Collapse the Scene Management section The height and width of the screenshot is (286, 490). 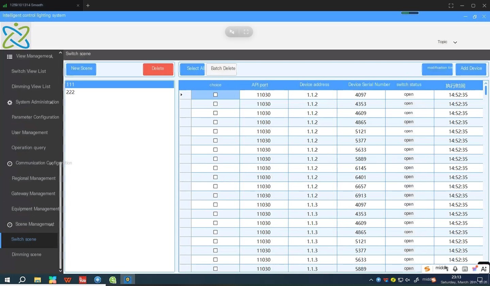click(x=51, y=225)
